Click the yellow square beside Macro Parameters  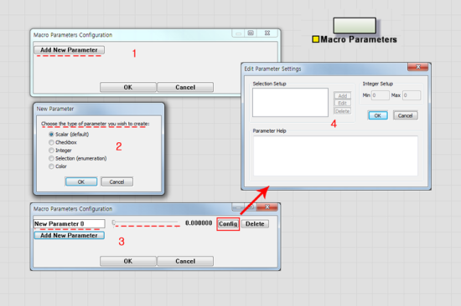tap(315, 39)
